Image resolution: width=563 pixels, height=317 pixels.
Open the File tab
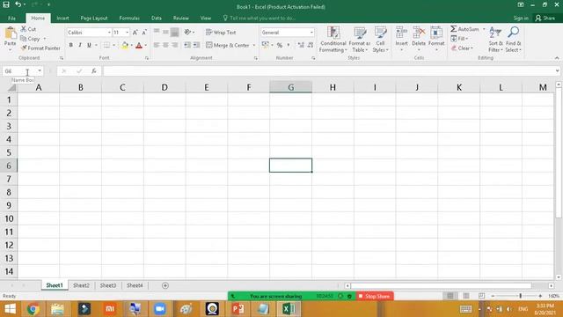coord(11,18)
